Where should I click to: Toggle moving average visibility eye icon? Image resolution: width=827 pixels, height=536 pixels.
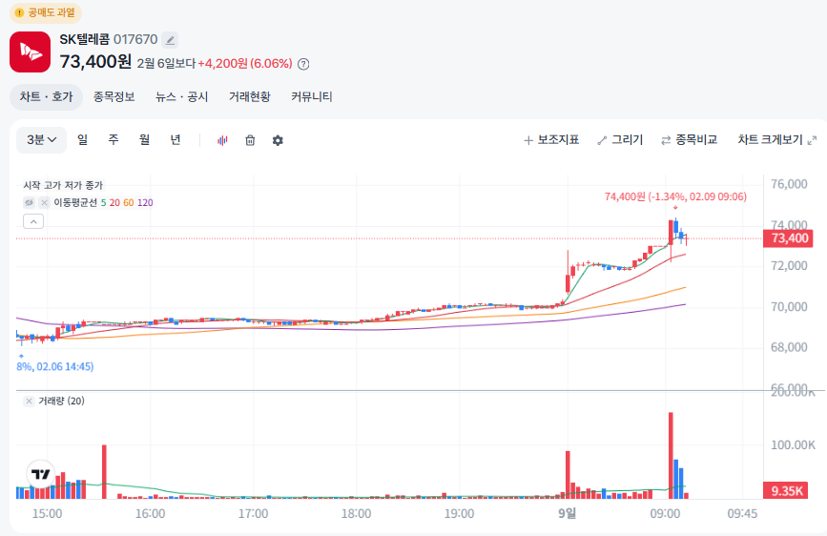29,202
